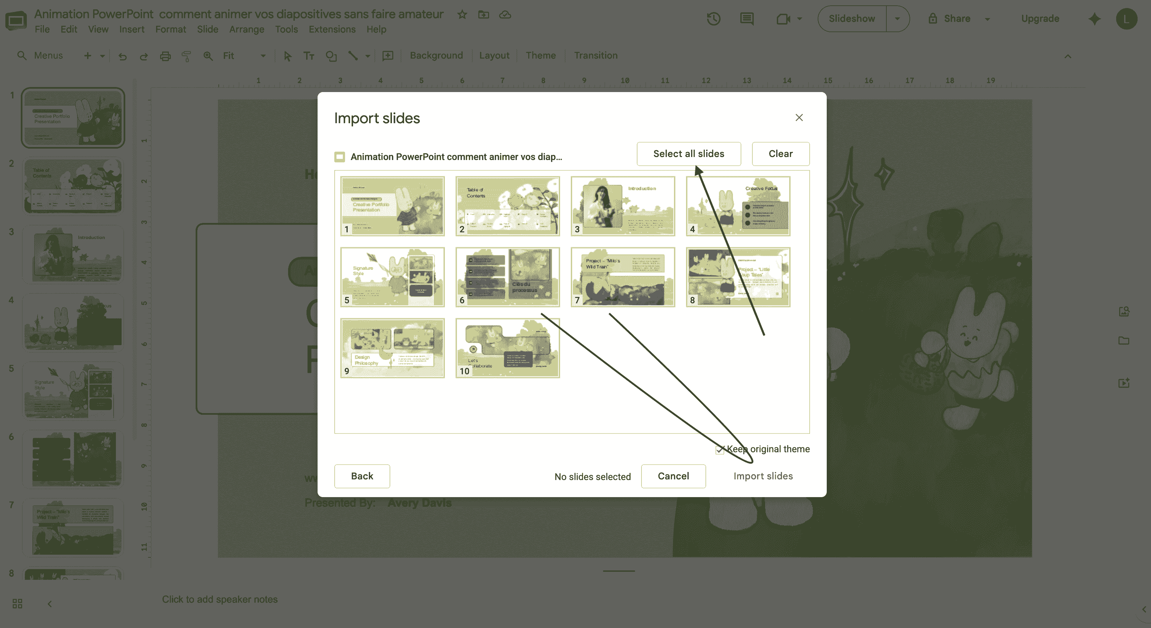Expand the Share options arrow
Viewport: 1151px width, 628px height.
point(988,19)
